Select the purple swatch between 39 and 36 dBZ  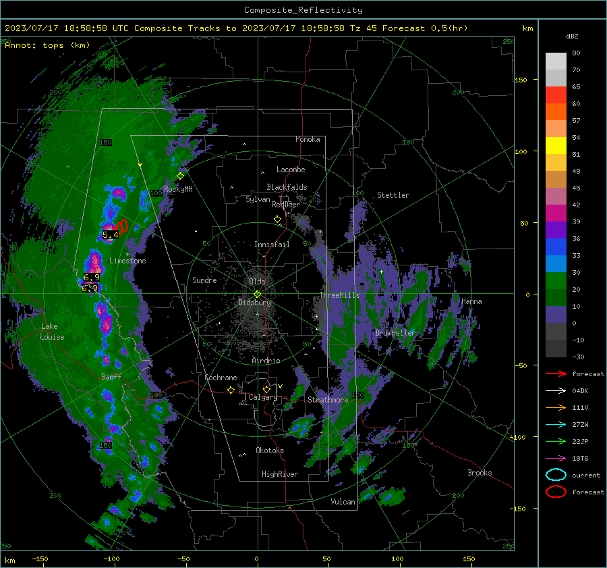(x=556, y=230)
